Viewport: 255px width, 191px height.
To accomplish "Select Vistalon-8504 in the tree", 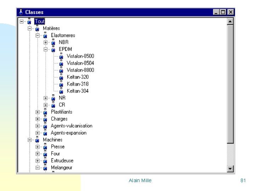I will tap(80, 63).
